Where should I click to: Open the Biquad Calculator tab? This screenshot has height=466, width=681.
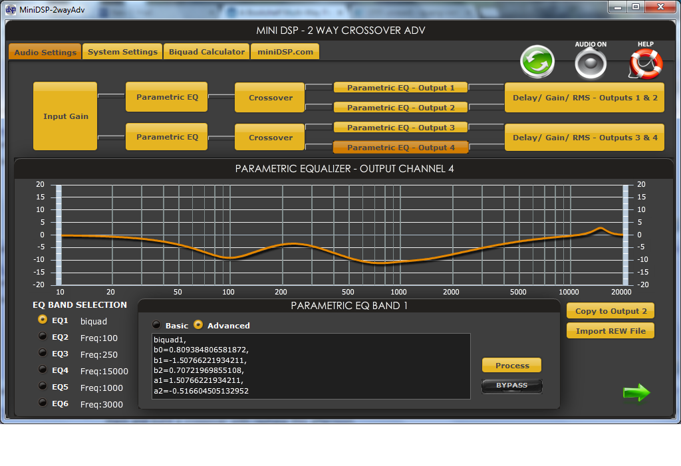coord(207,51)
